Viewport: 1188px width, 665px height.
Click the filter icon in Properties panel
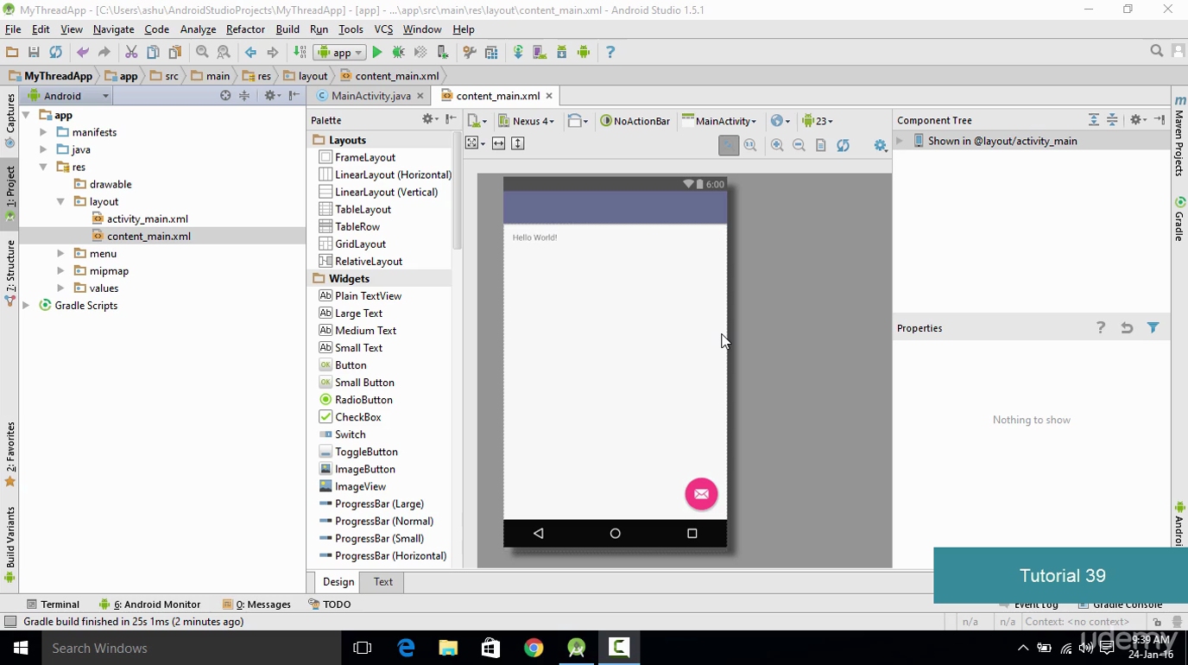pos(1153,328)
